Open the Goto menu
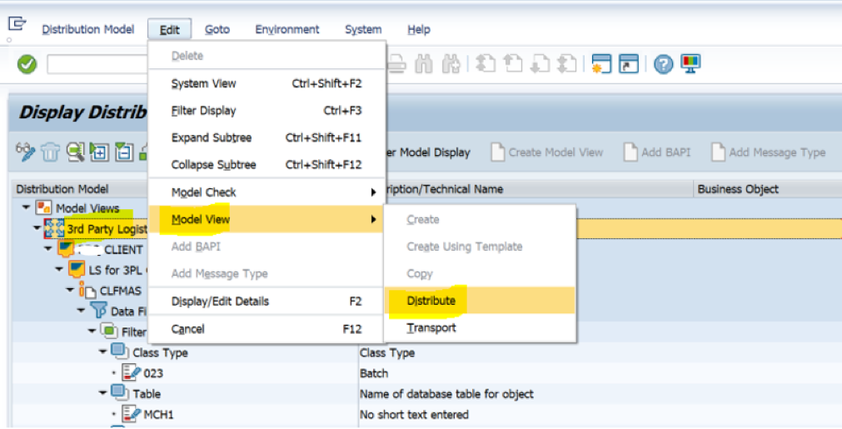Screen dimensions: 842x429 coord(217,29)
